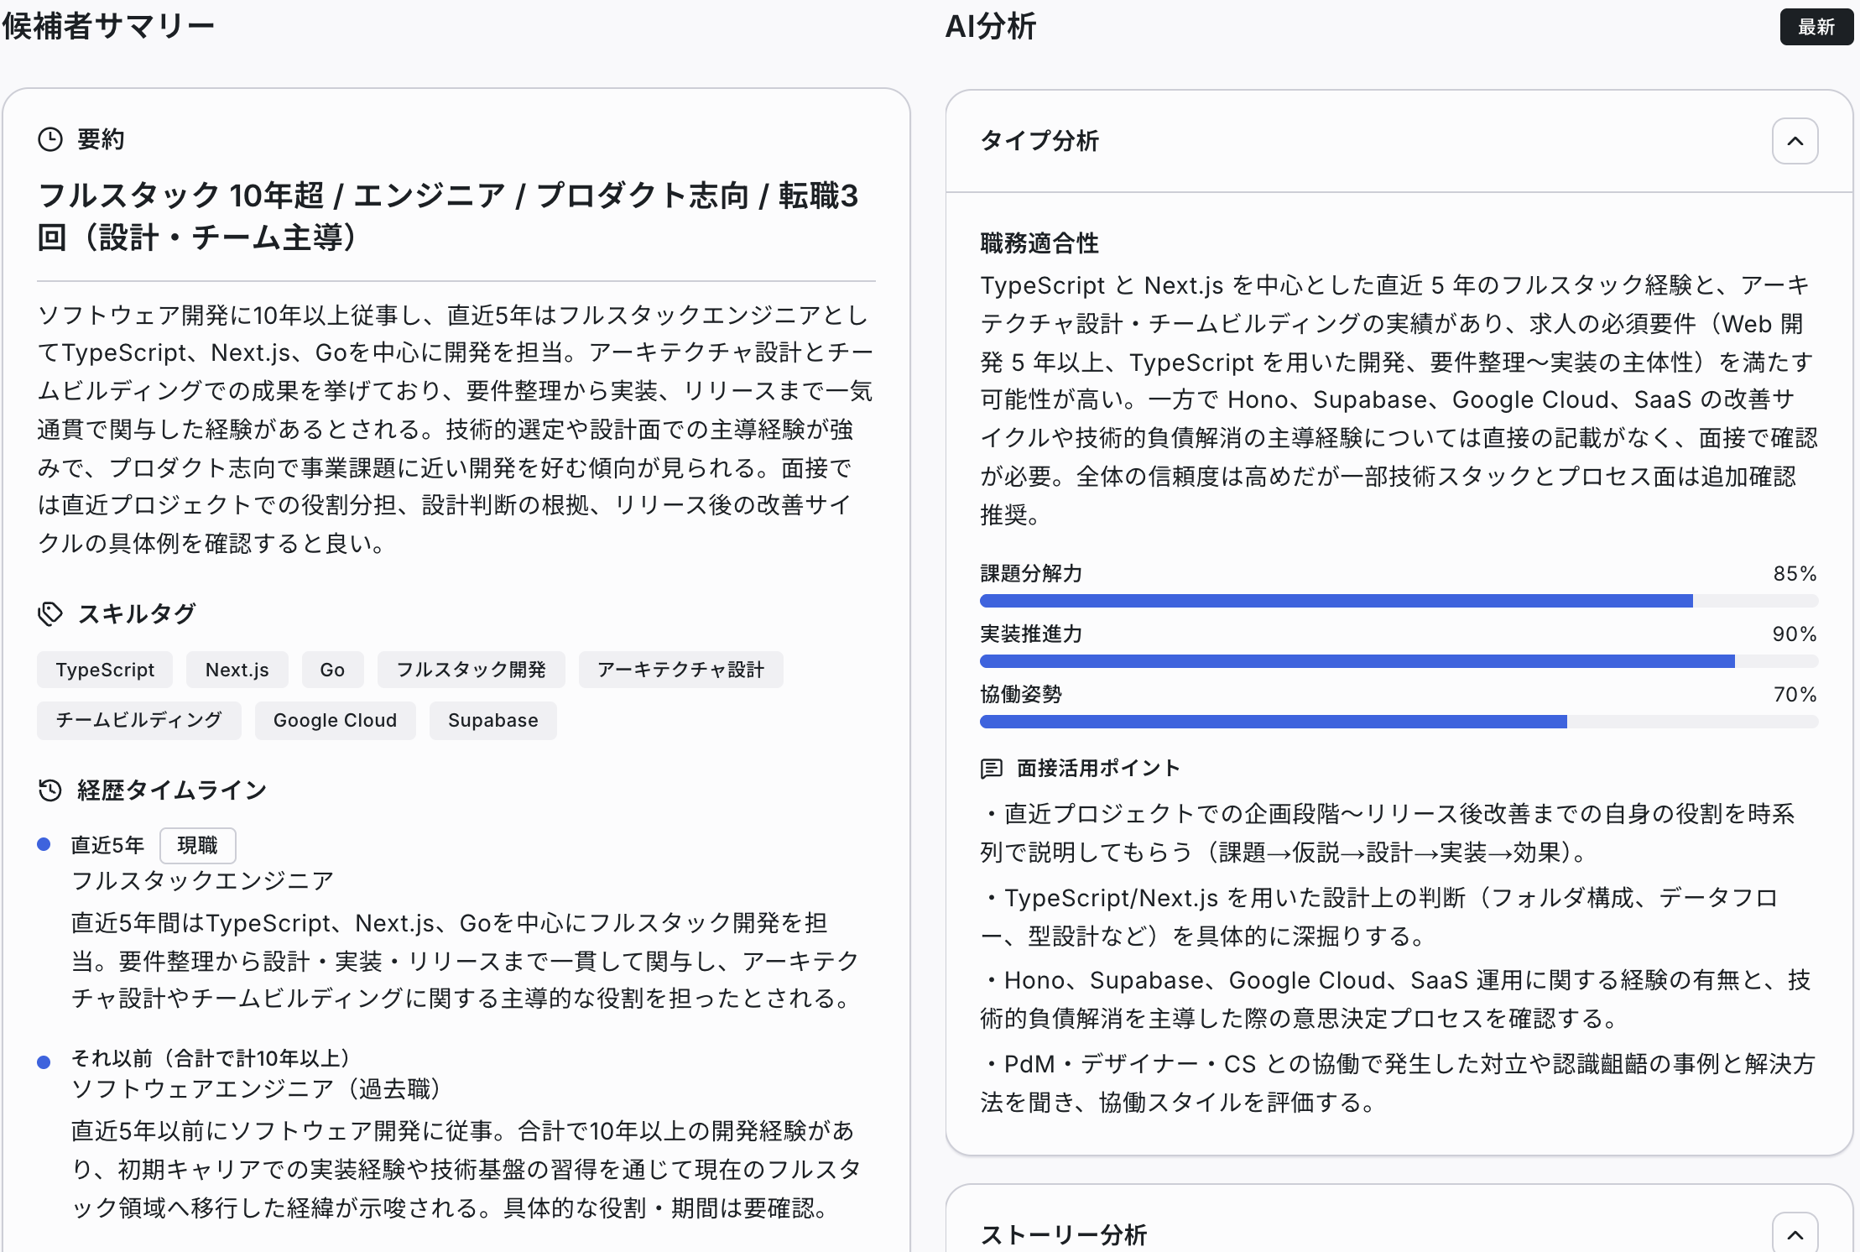1860x1252 pixels.
Task: Click the AI分析 heading
Action: click(x=991, y=26)
